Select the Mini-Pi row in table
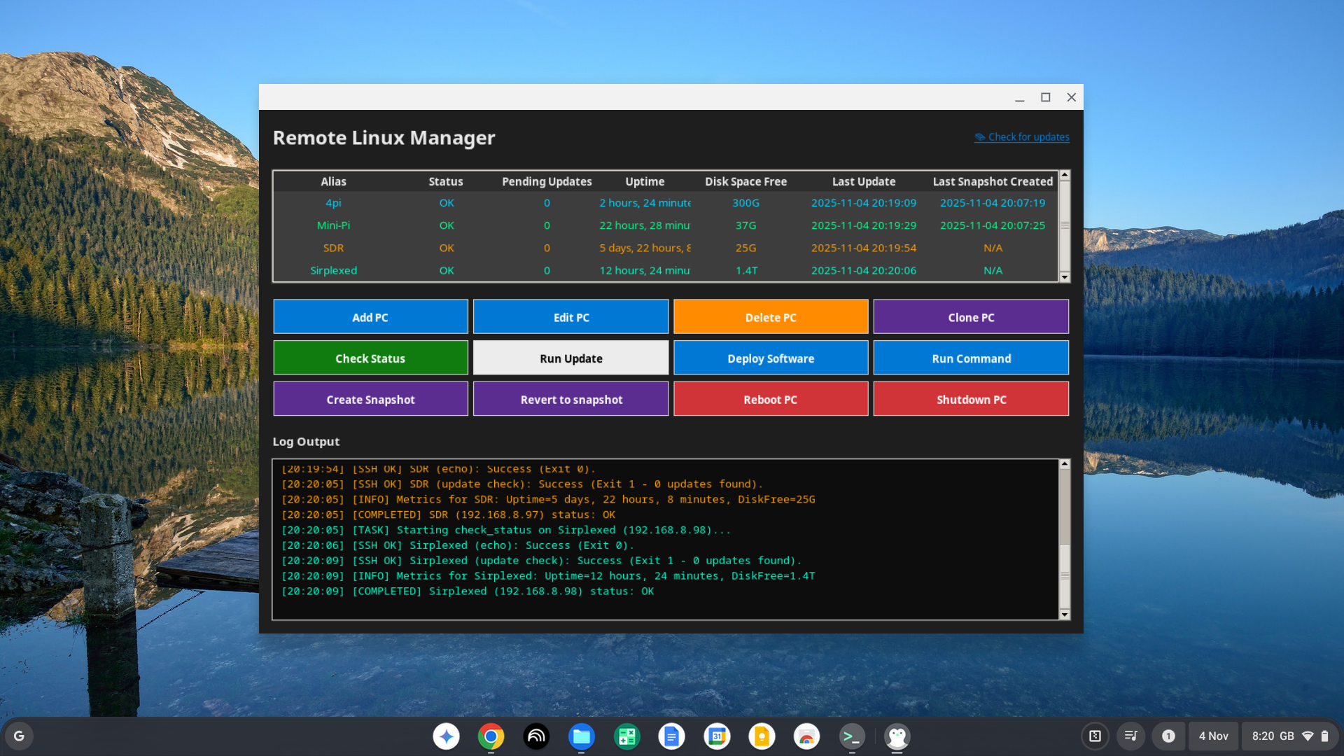Screen dimensions: 1344x756 pyautogui.click(x=333, y=225)
